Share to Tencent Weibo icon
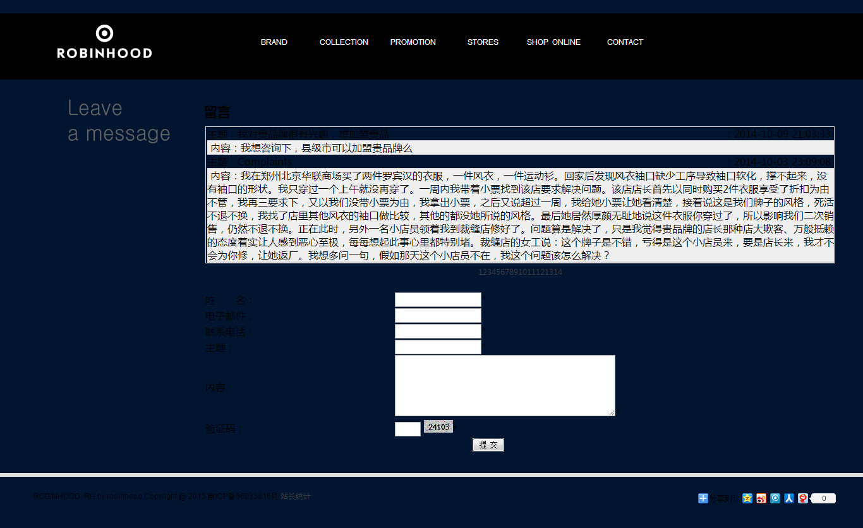The image size is (863, 528). [775, 498]
